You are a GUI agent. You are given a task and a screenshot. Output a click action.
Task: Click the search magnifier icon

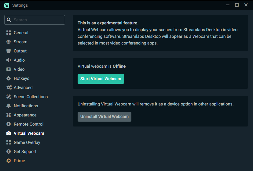point(9,20)
